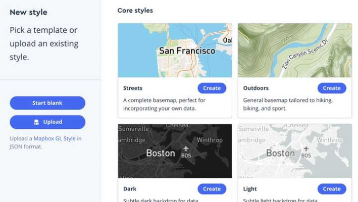The image size is (358, 202).
Task: Create a style from the Dark template
Action: 212,189
